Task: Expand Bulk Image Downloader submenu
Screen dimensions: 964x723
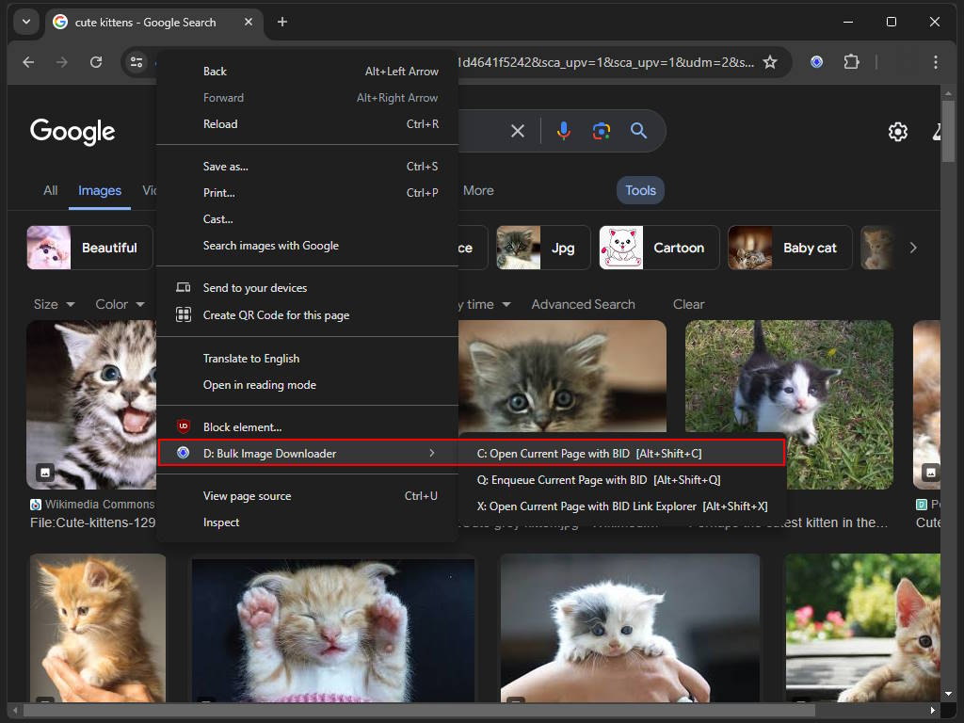Action: pyautogui.click(x=308, y=453)
